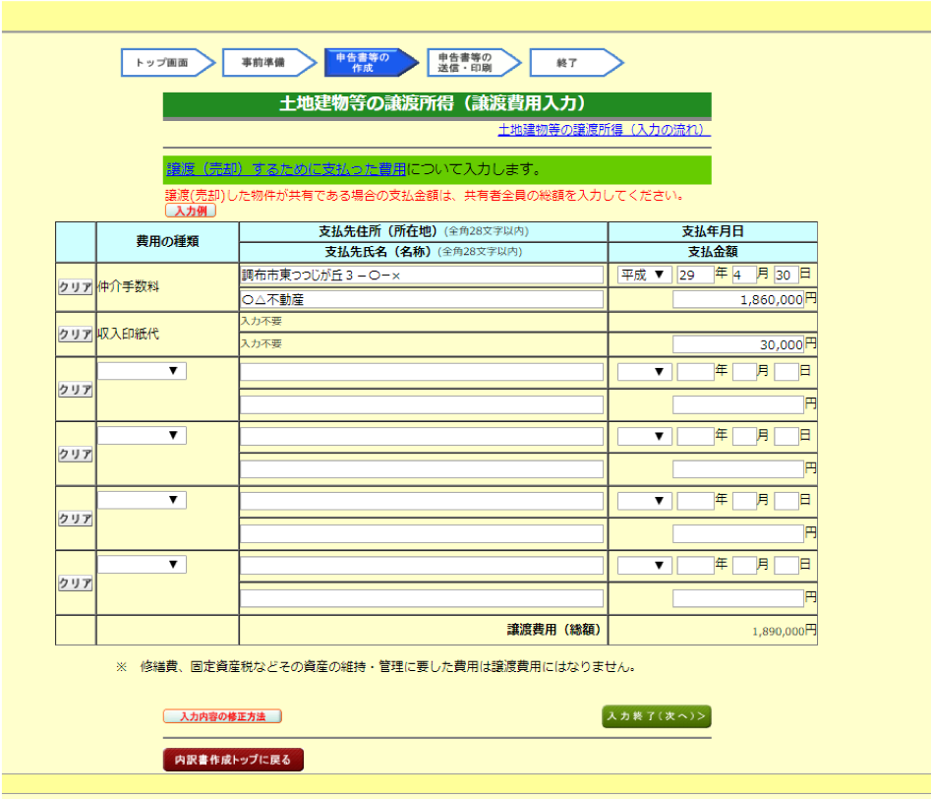The height and width of the screenshot is (799, 931).
Task: Click the payment amount field showing 30,000円
Action: (739, 341)
